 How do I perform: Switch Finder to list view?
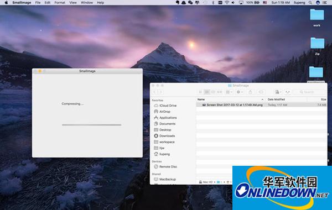pyautogui.click(x=207, y=92)
